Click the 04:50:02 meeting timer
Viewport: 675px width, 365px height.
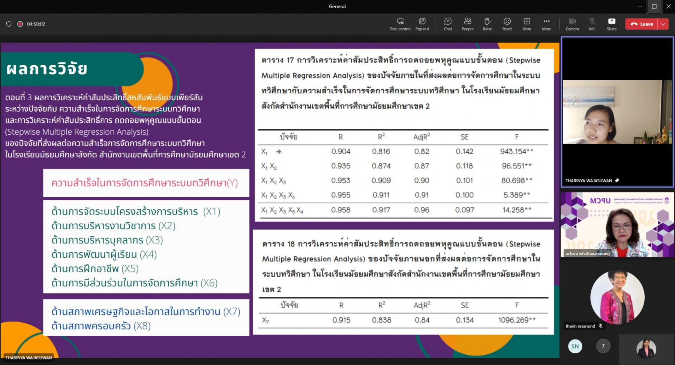[36, 24]
